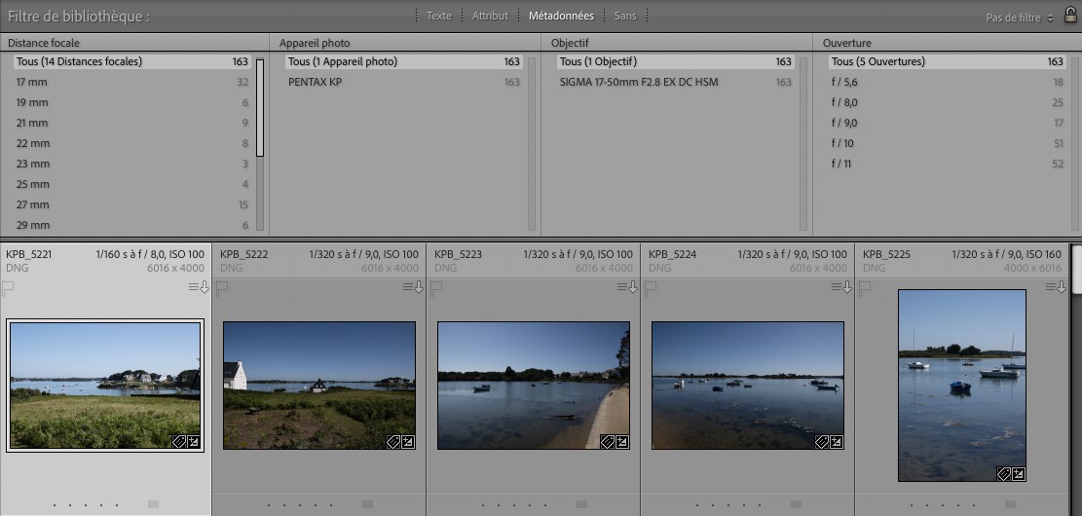Open the 'Pas de filtre' preset dropdown
Screen dimensions: 1082x516
click(1019, 18)
